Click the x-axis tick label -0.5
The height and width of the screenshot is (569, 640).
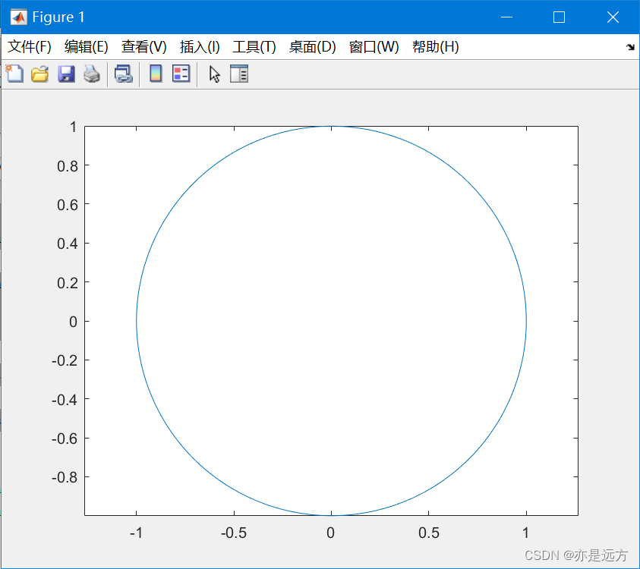(234, 533)
